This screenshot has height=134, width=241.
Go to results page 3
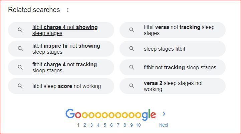tap(91, 125)
